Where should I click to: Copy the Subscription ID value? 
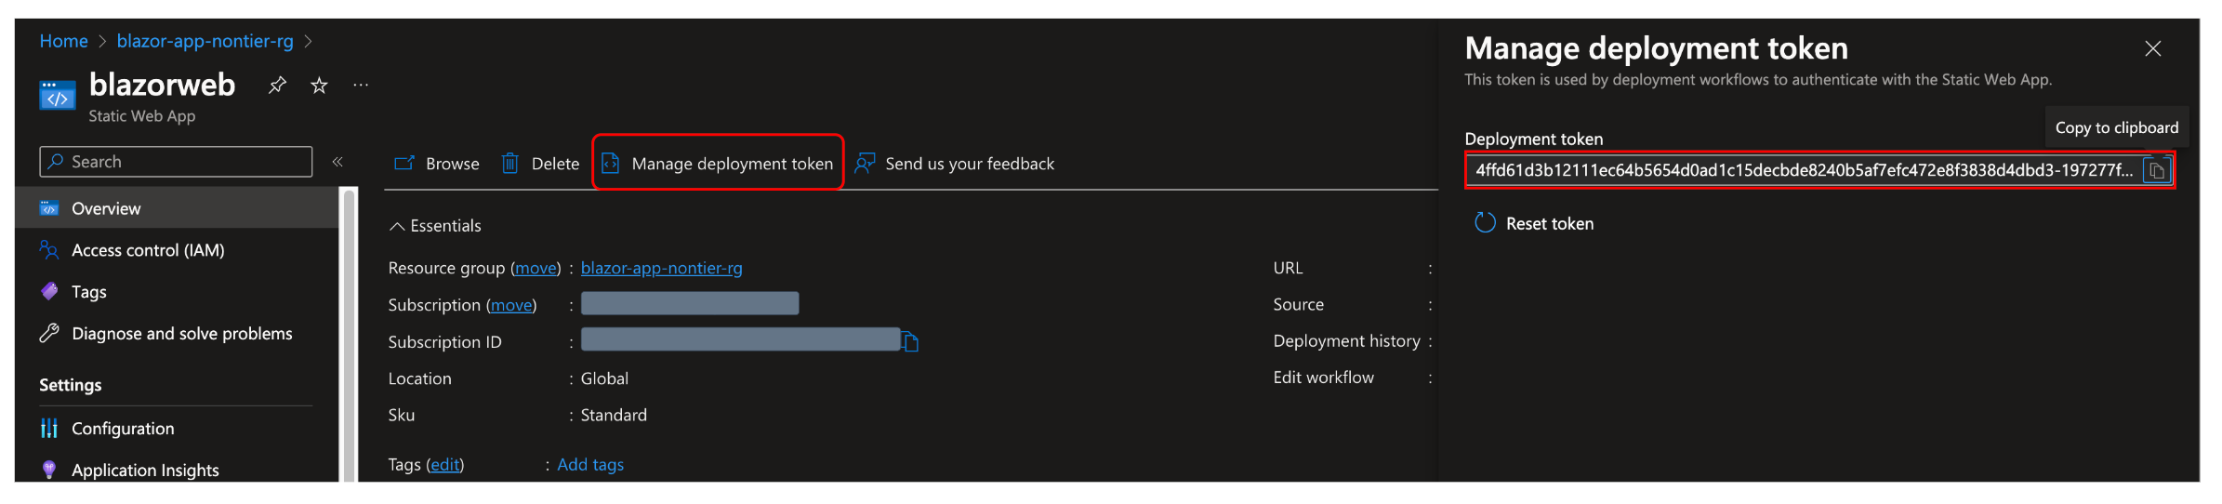pyautogui.click(x=910, y=341)
